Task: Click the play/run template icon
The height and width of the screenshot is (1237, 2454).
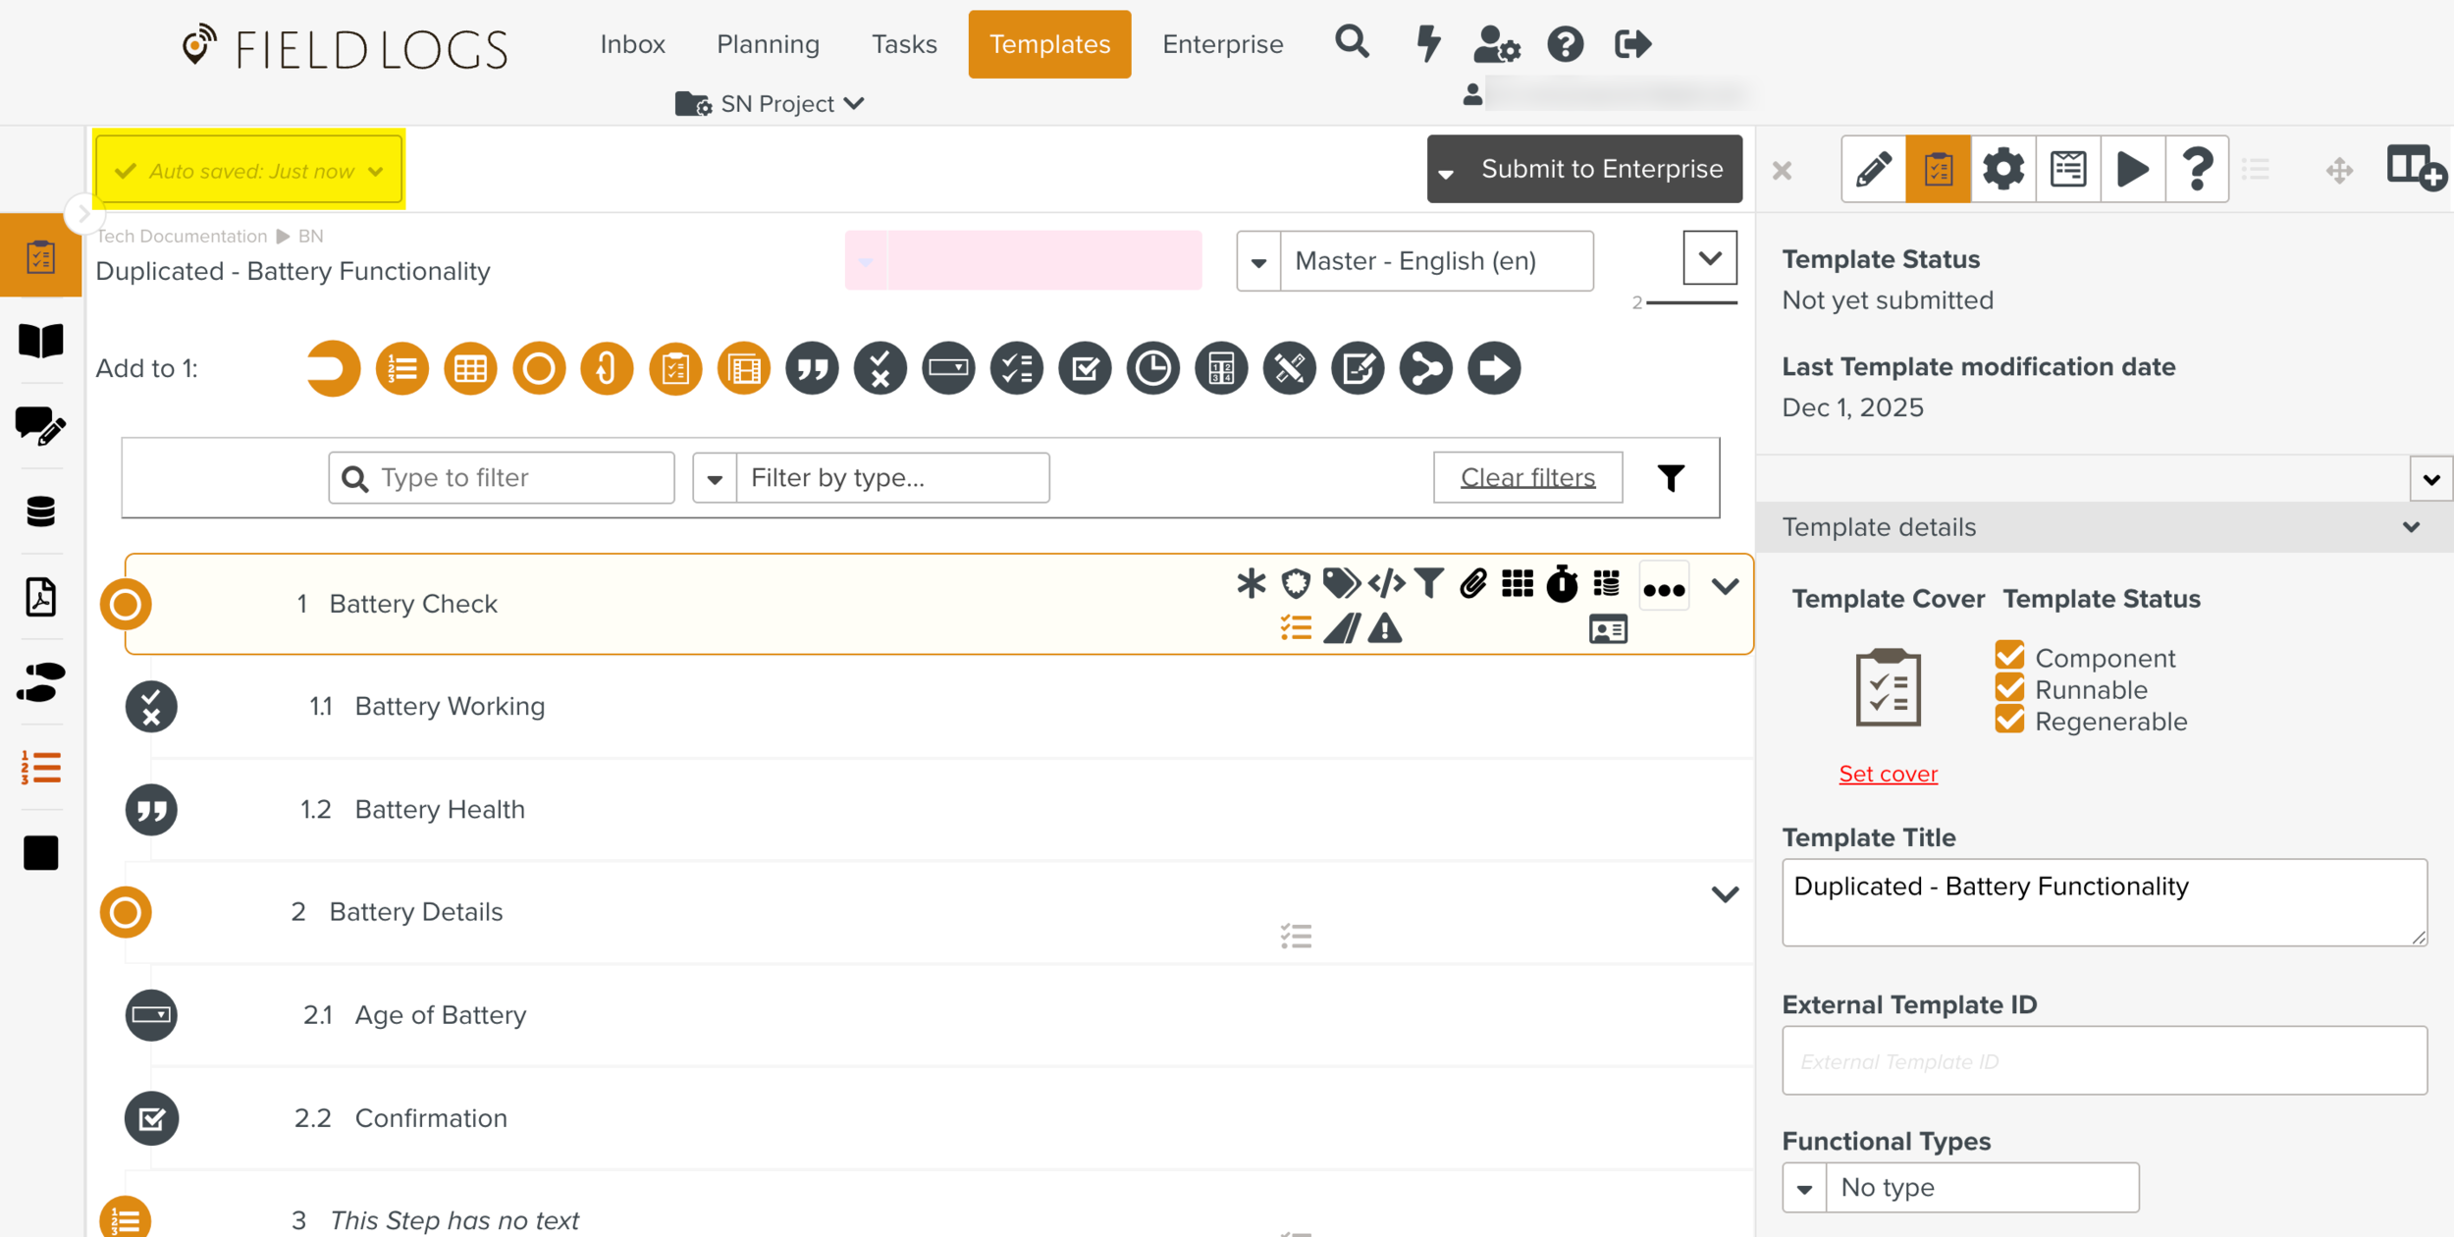Action: (2132, 169)
